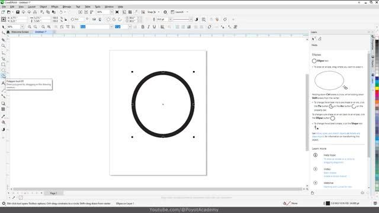379x213 pixels.
Task: Open the Bitmaps menu
Action: tap(67, 7)
